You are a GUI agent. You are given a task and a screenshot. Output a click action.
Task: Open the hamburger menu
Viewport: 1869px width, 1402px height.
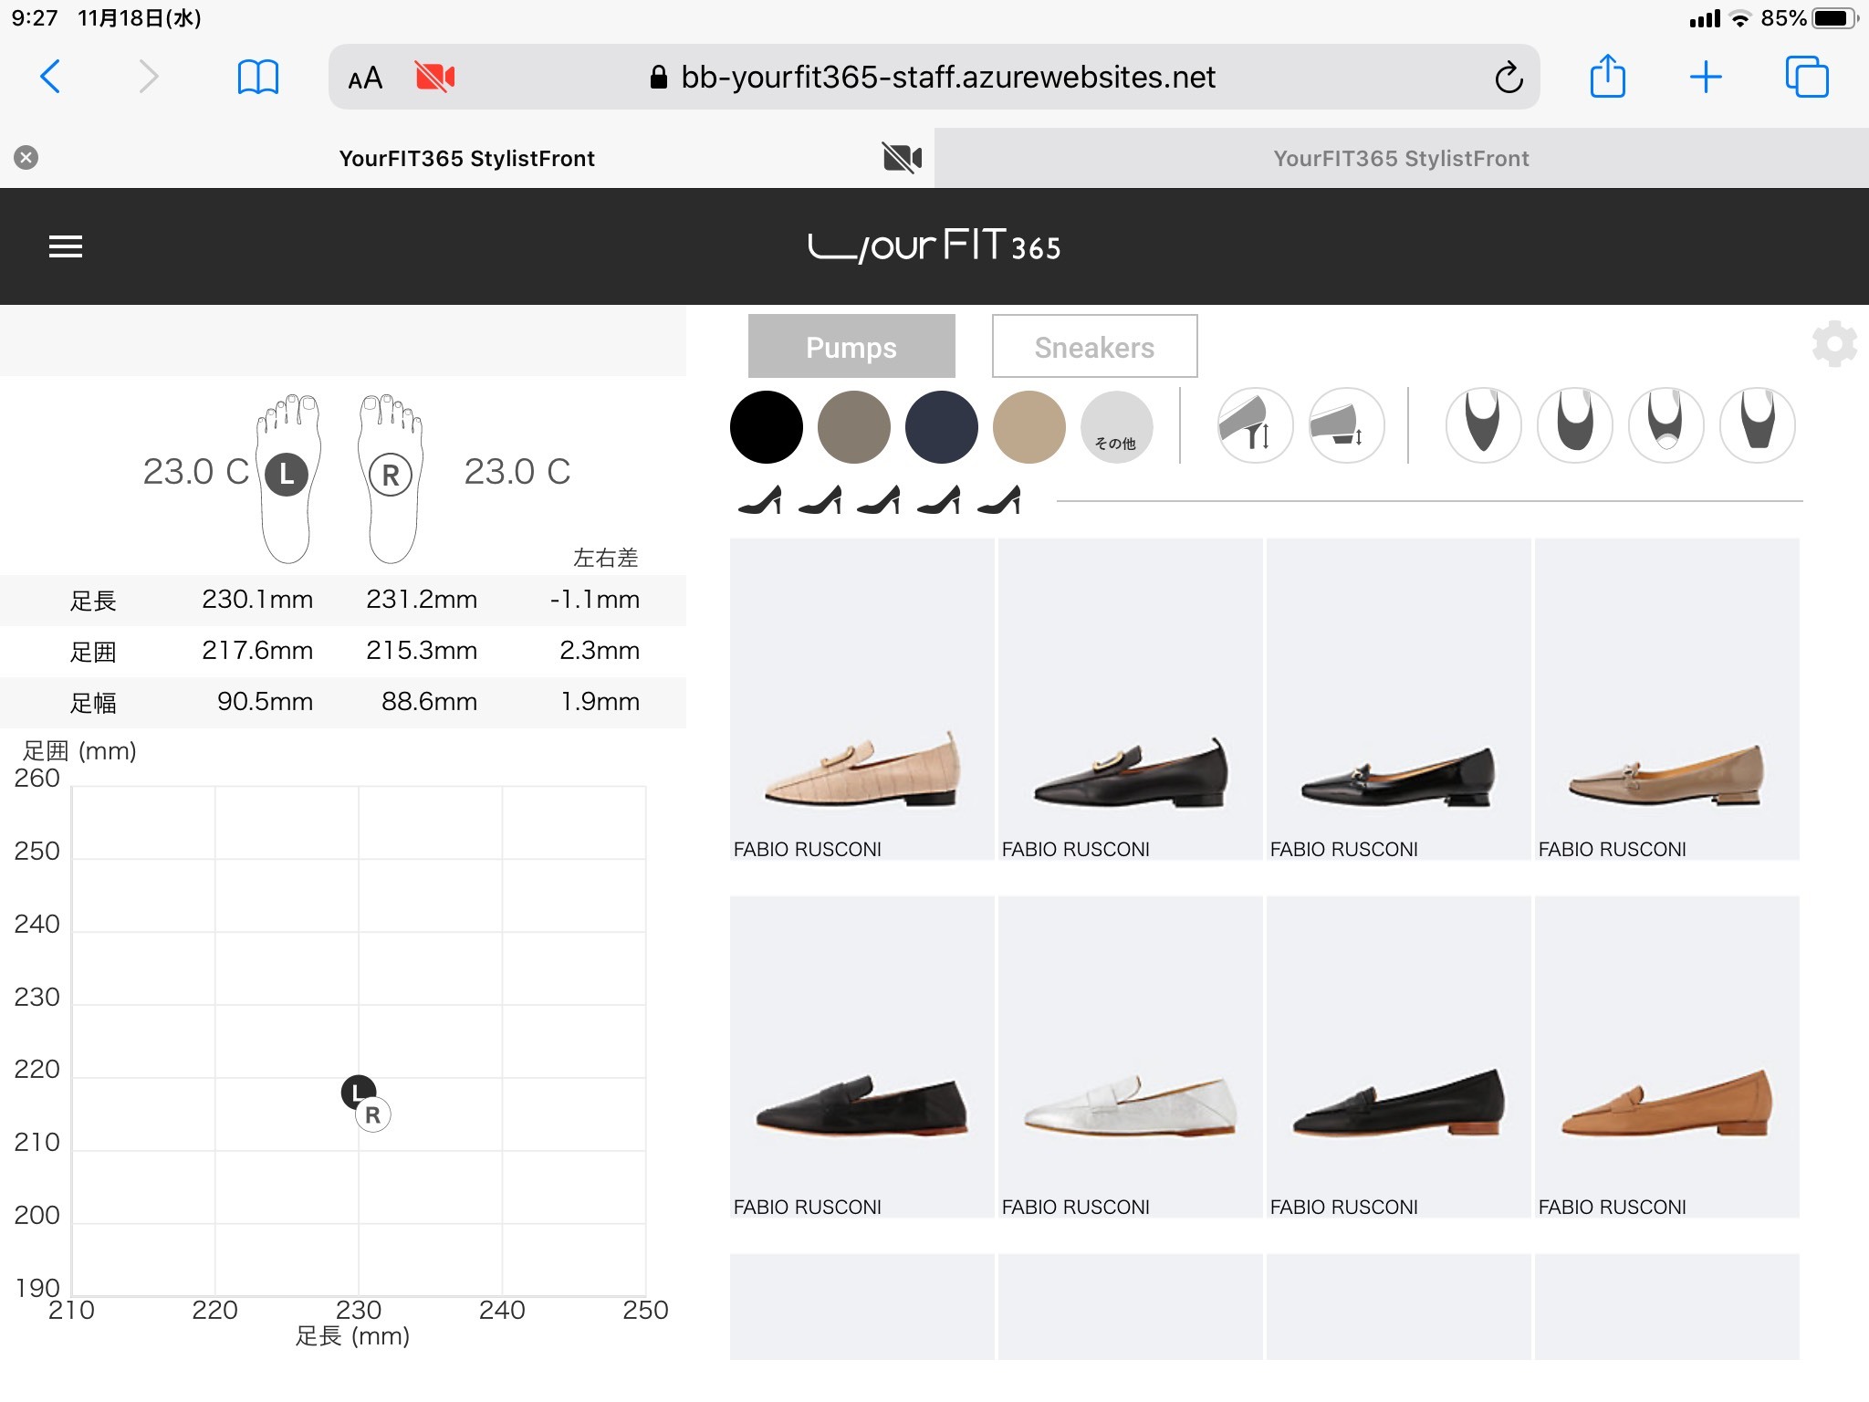click(66, 246)
